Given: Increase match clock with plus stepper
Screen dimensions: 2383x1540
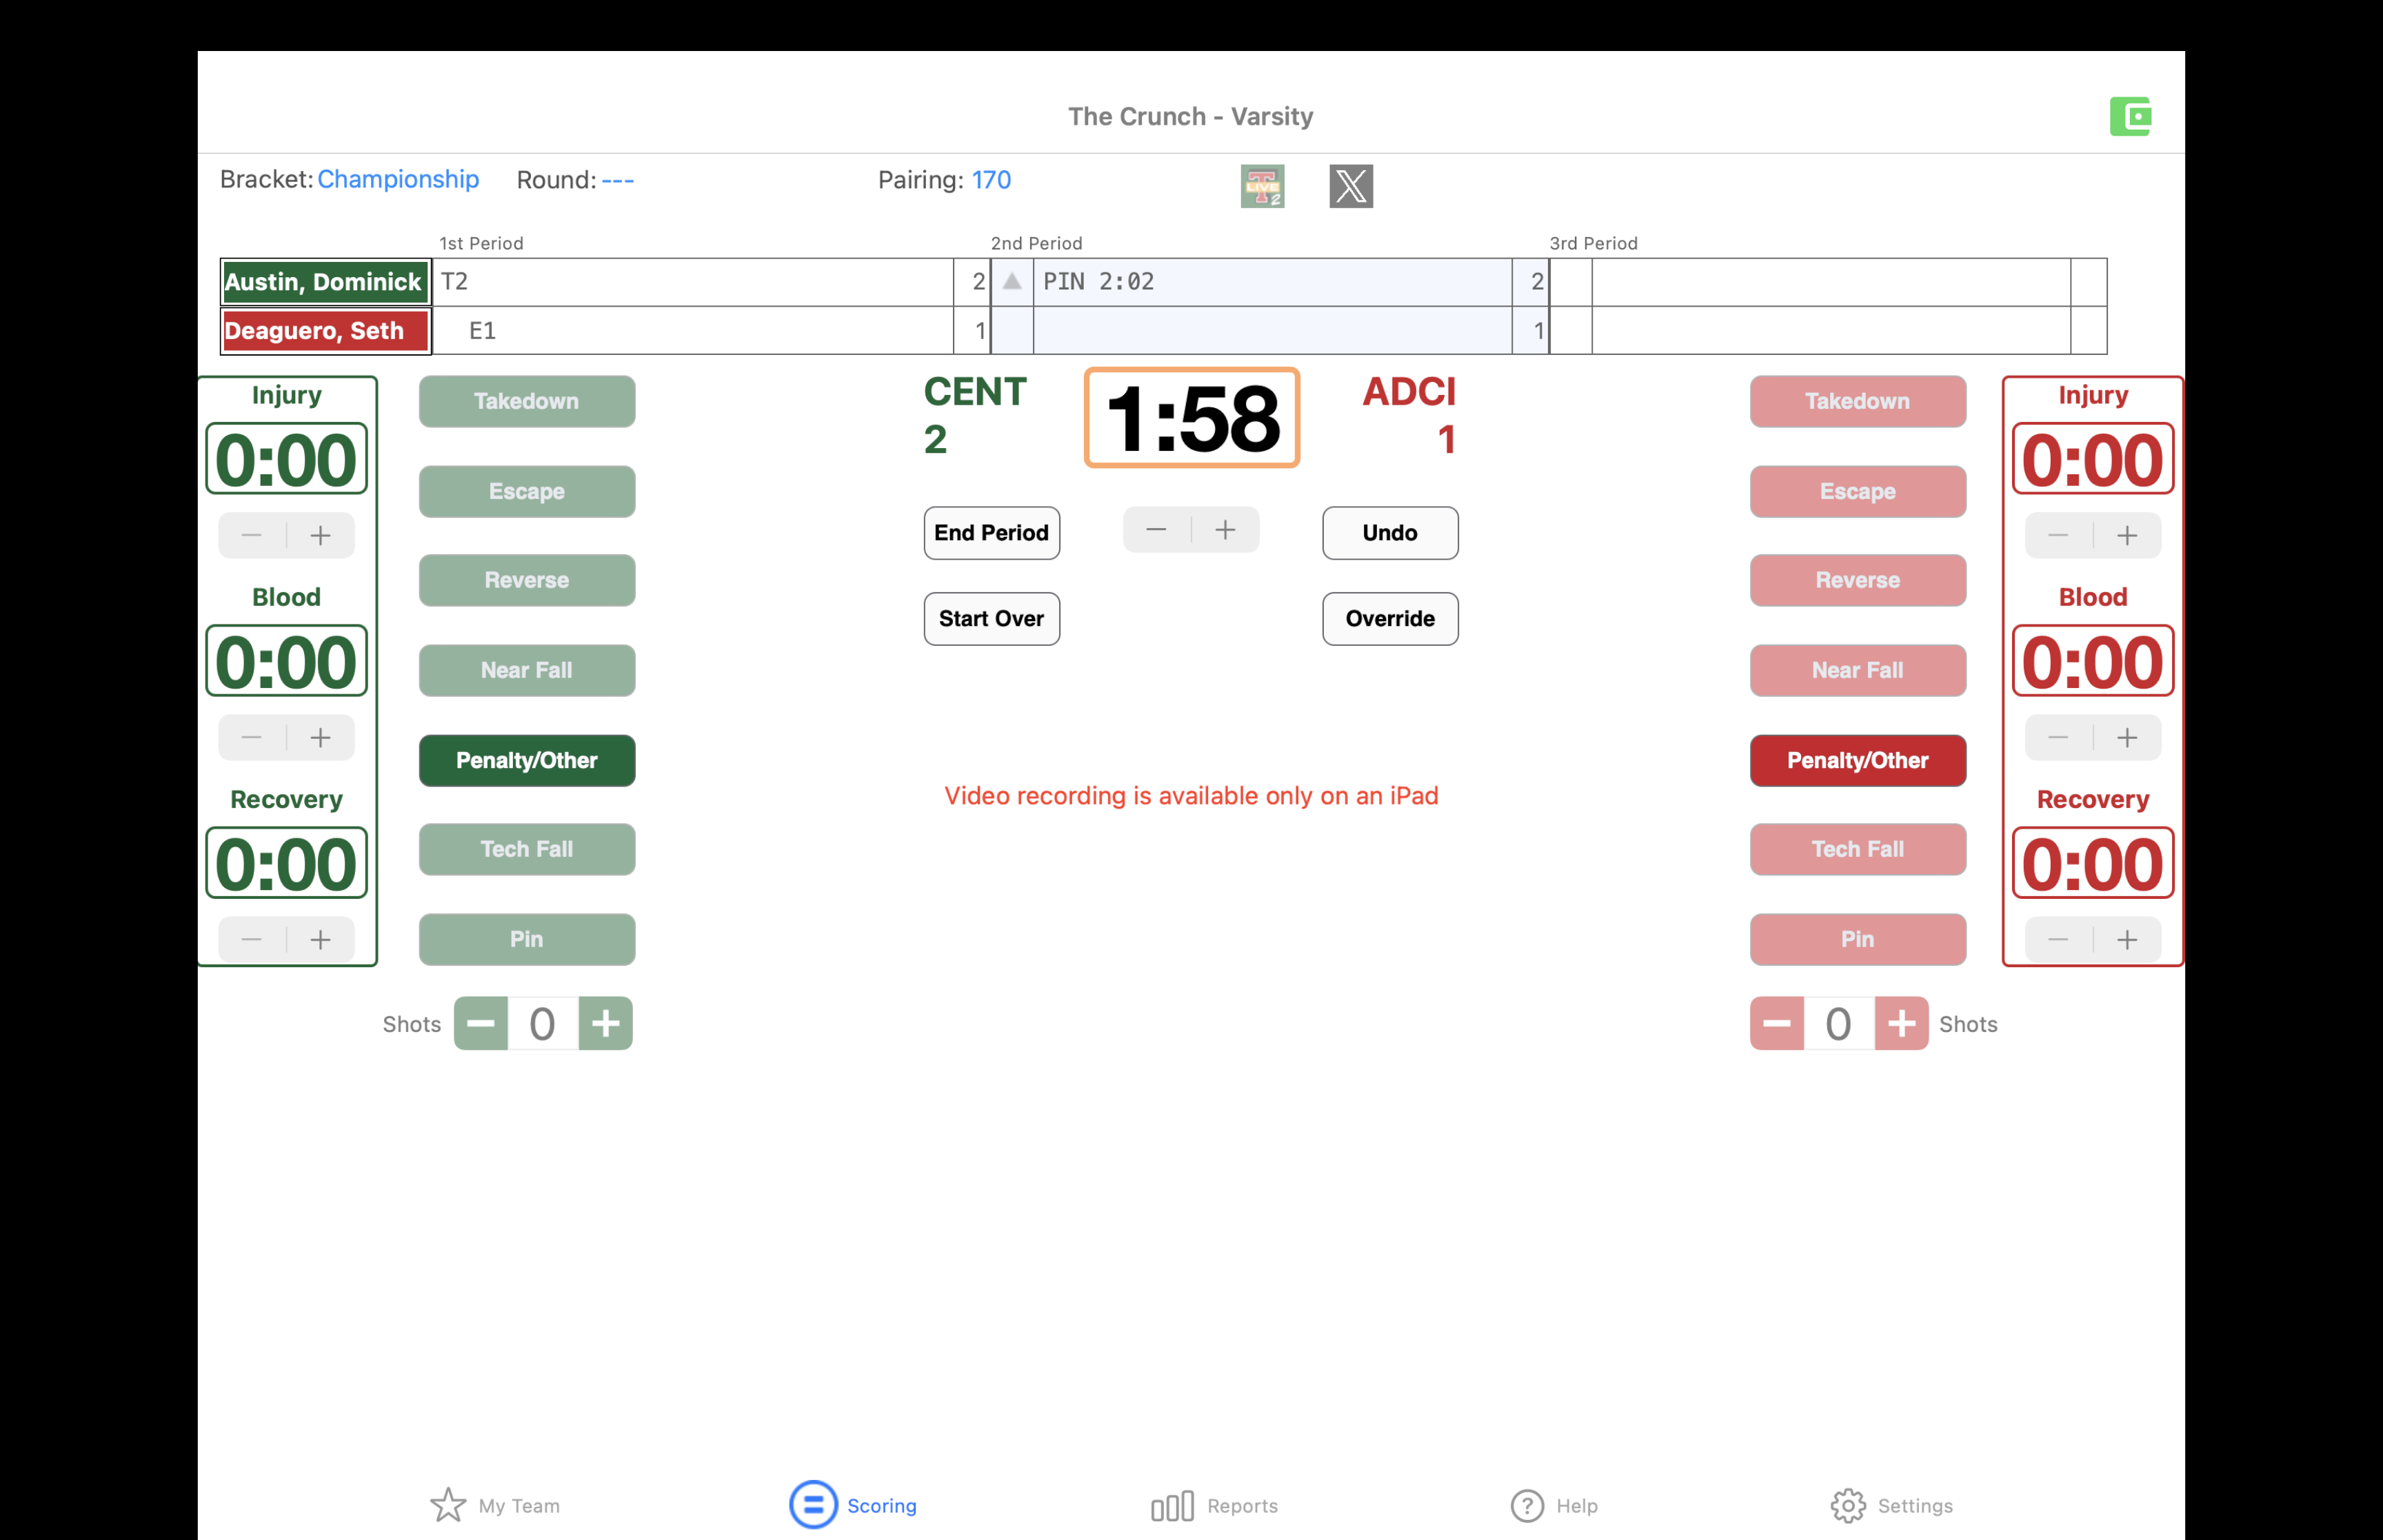Looking at the screenshot, I should (x=1226, y=530).
